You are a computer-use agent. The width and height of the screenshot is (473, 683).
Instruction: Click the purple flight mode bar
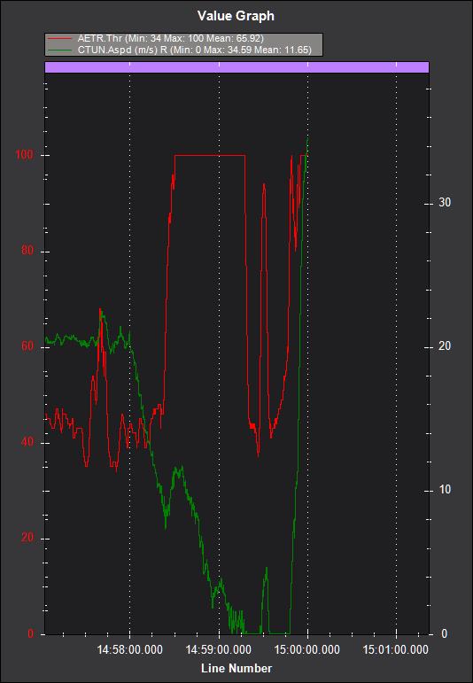(x=237, y=67)
